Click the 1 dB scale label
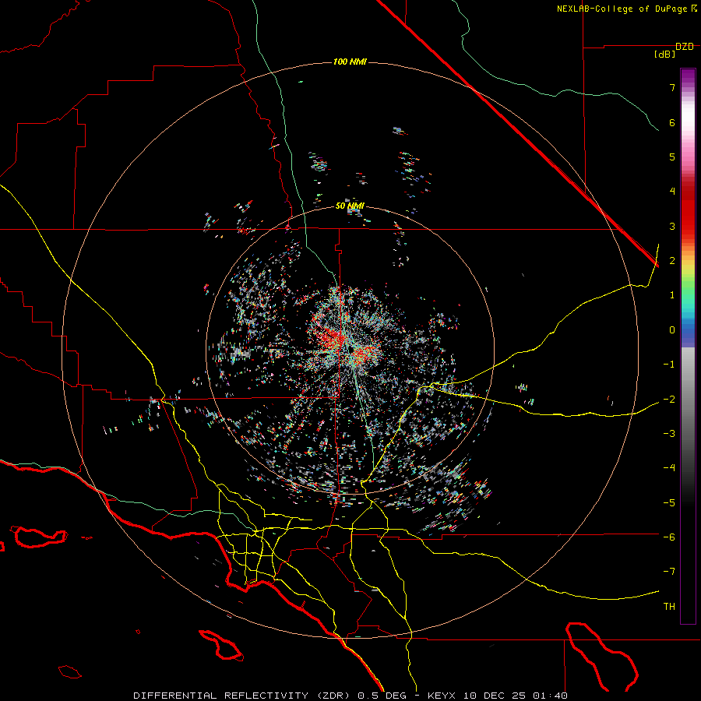 (672, 295)
